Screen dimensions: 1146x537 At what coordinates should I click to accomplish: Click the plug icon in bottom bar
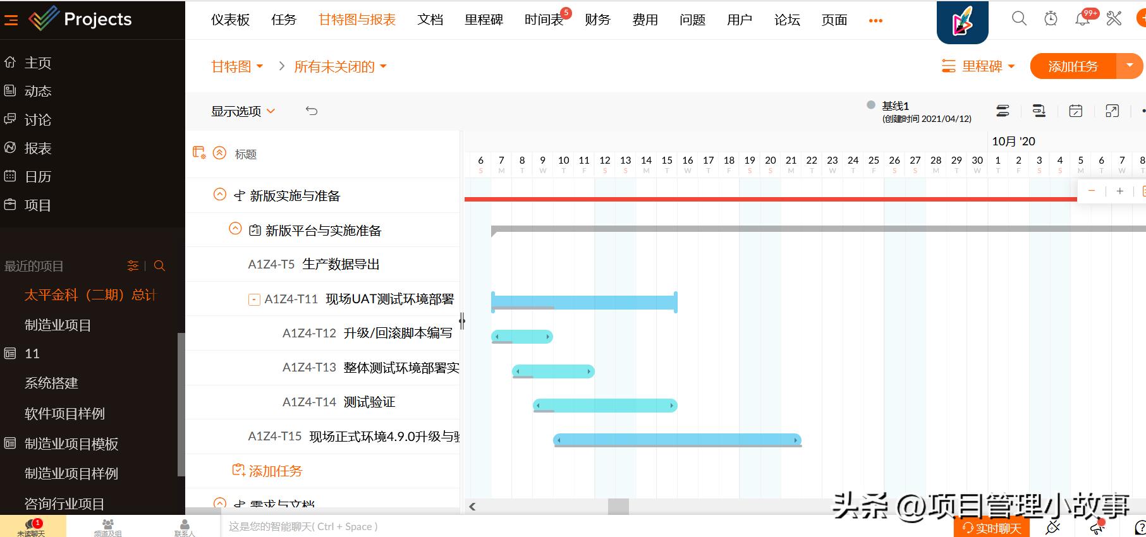[x=1053, y=527]
